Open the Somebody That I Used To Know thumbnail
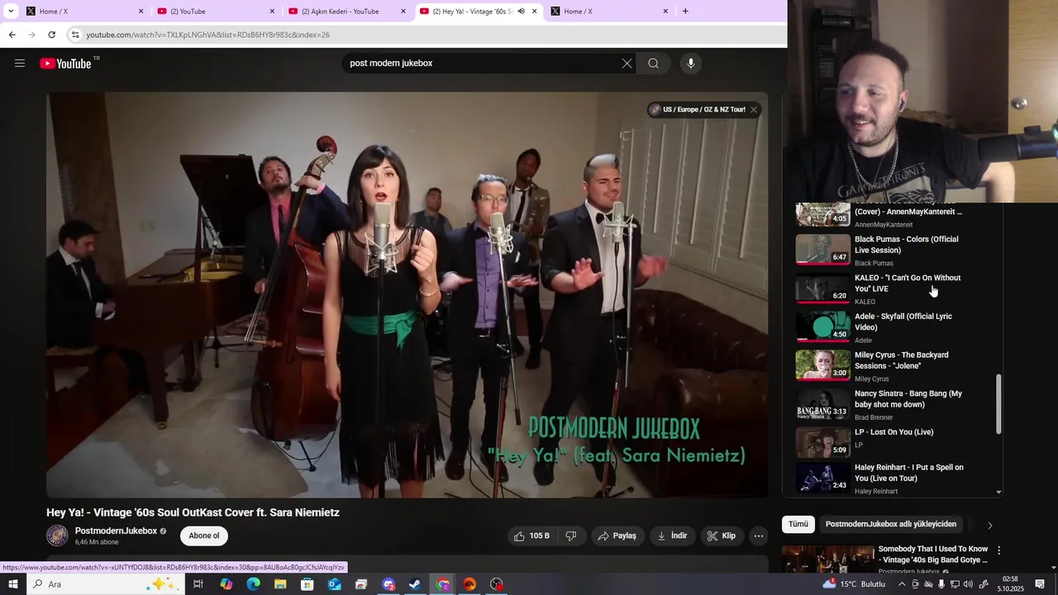The image size is (1058, 595). (x=828, y=559)
